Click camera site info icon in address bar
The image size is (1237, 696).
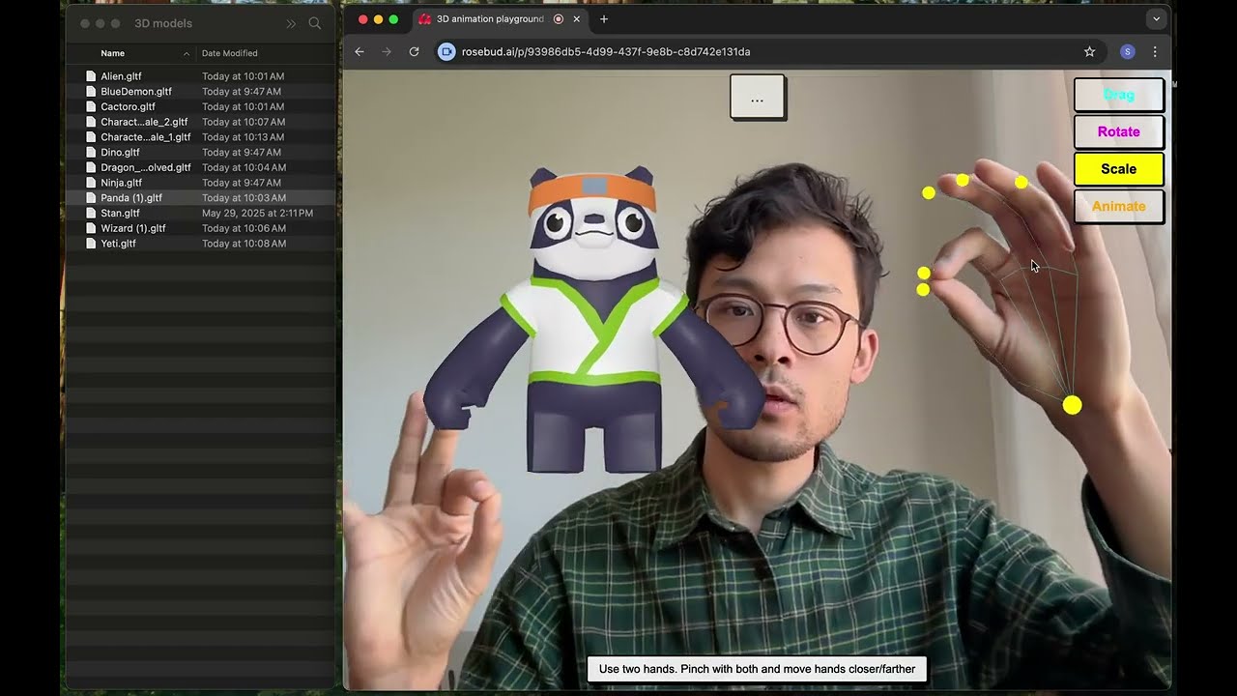[x=446, y=52]
